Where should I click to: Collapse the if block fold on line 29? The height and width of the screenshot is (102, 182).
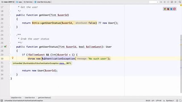coord(9,55)
